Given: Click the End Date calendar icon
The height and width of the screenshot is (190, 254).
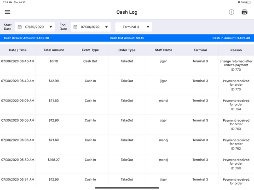Looking at the screenshot, I should [x=75, y=27].
